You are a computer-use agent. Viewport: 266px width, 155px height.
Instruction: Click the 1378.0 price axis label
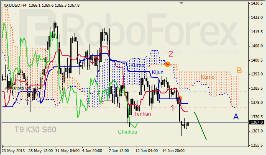tap(257, 103)
